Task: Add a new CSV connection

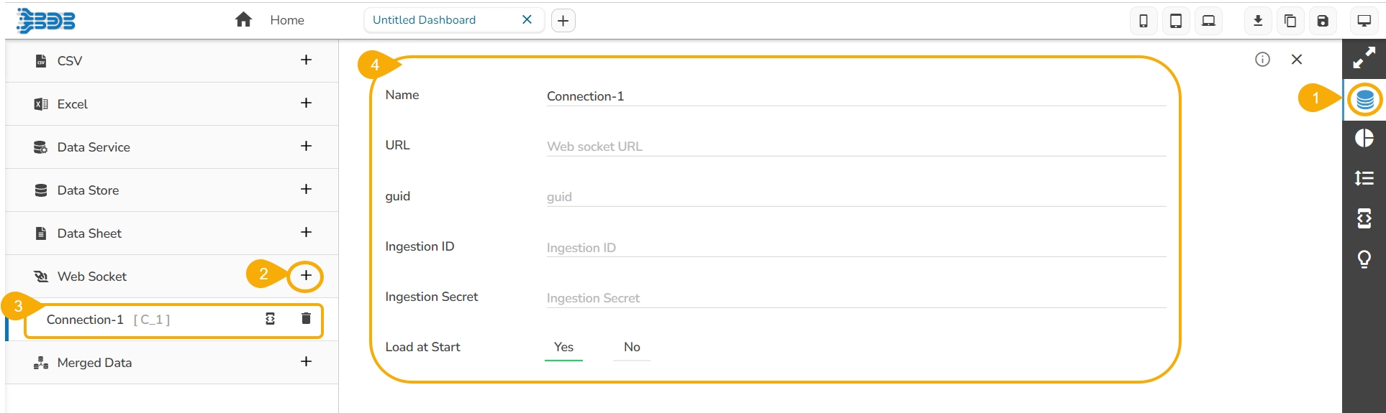Action: (306, 60)
